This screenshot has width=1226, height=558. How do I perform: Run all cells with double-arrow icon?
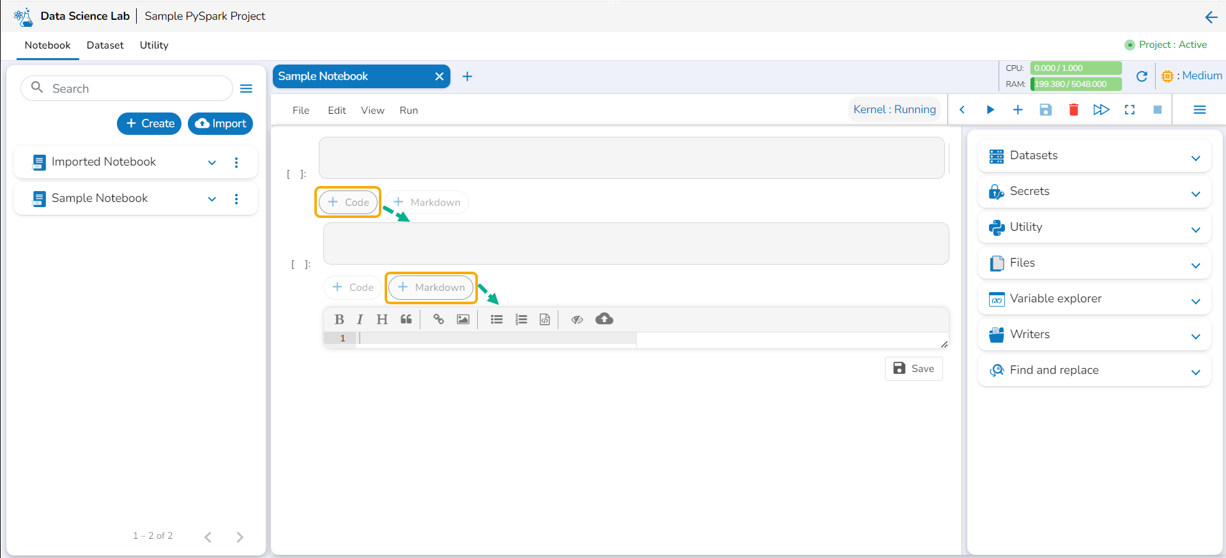1101,110
